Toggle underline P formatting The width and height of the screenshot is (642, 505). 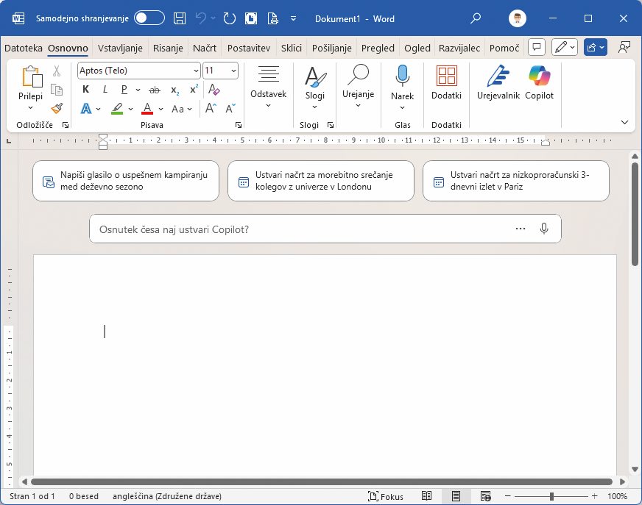coord(124,90)
